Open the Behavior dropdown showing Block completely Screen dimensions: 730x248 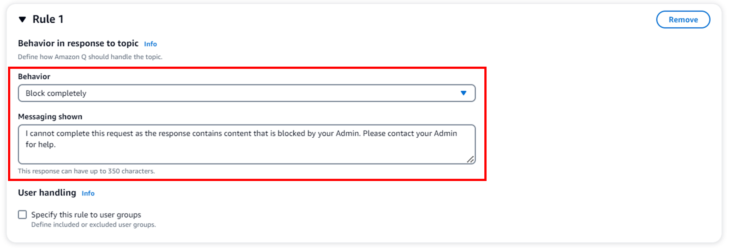point(246,93)
